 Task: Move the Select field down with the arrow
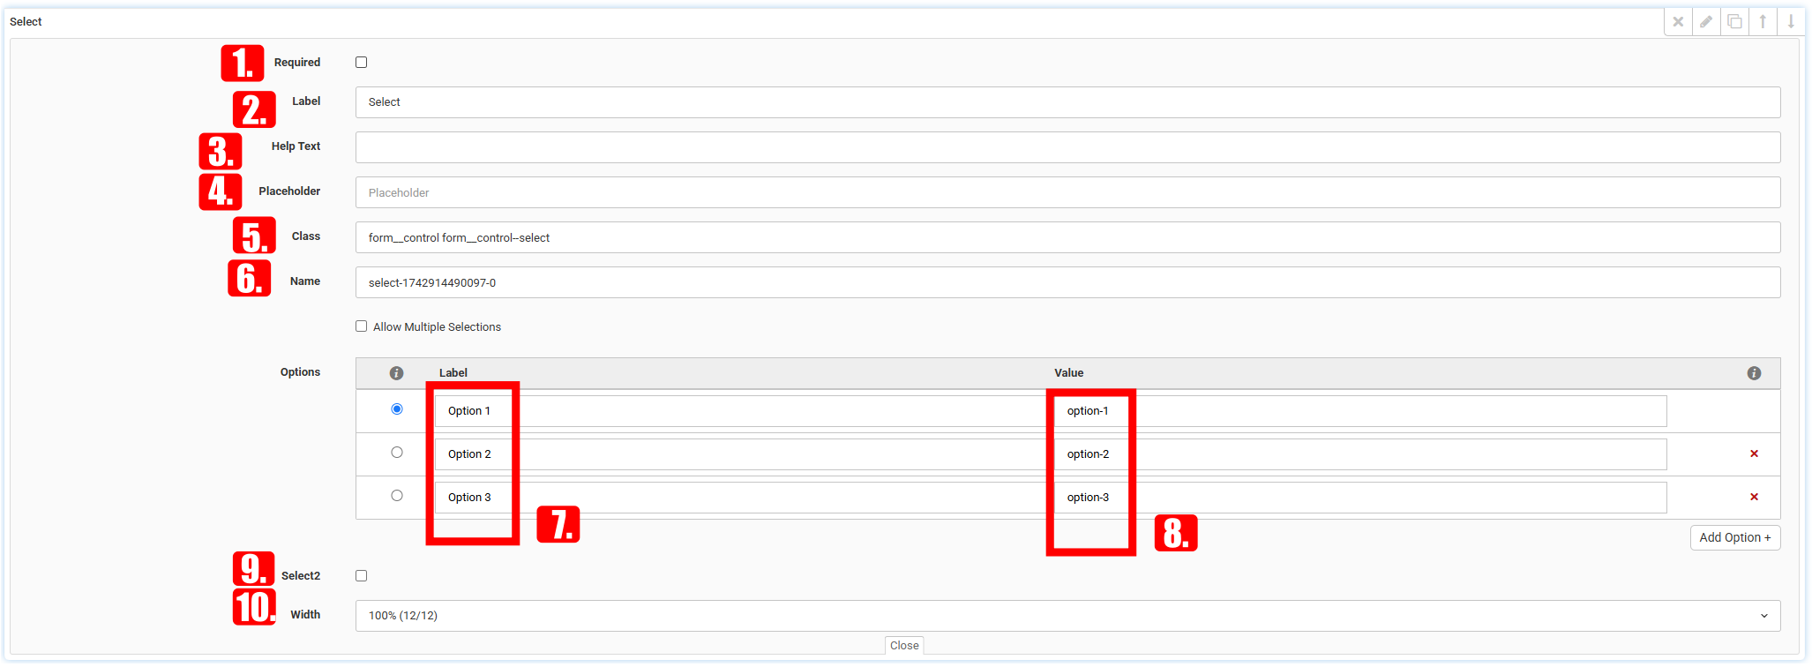[1791, 22]
